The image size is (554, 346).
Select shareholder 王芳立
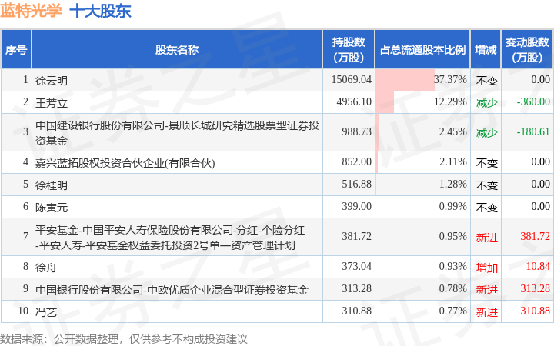point(52,102)
